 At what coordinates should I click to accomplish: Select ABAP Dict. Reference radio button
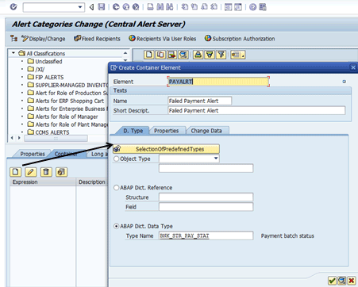point(116,188)
